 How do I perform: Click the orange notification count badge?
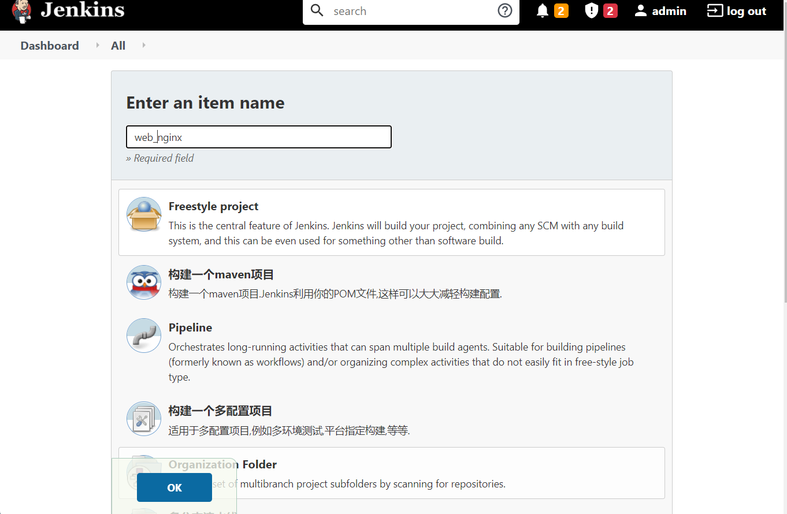pos(561,10)
